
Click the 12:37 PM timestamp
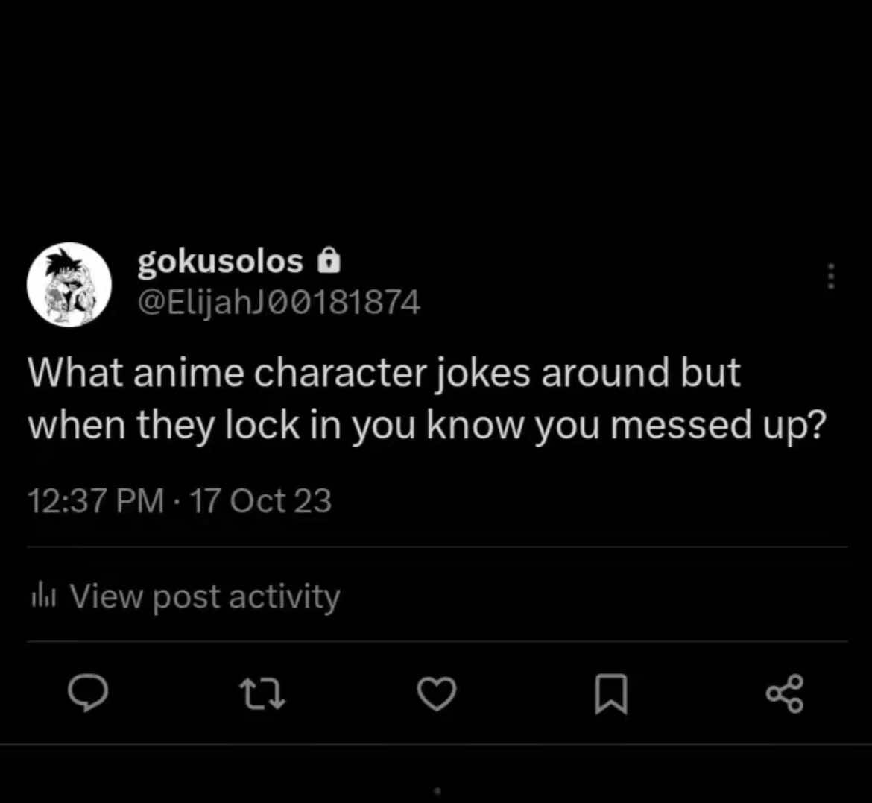[x=95, y=500]
